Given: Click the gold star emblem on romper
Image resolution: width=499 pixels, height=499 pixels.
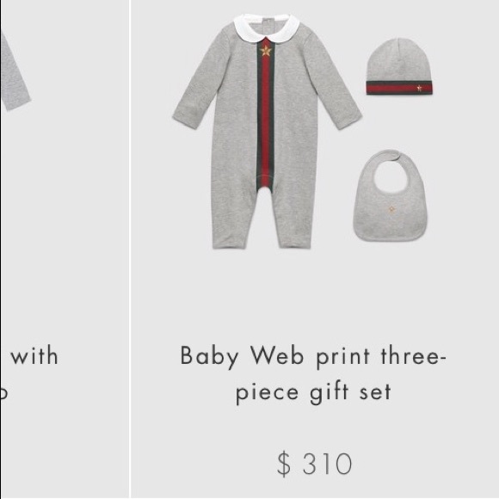Looking at the screenshot, I should tap(265, 51).
